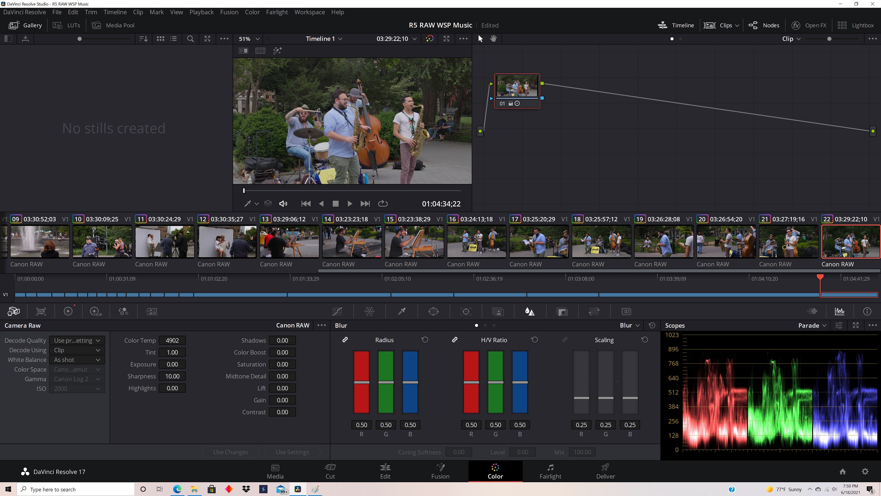Open the Blur palette icon

coord(529,311)
